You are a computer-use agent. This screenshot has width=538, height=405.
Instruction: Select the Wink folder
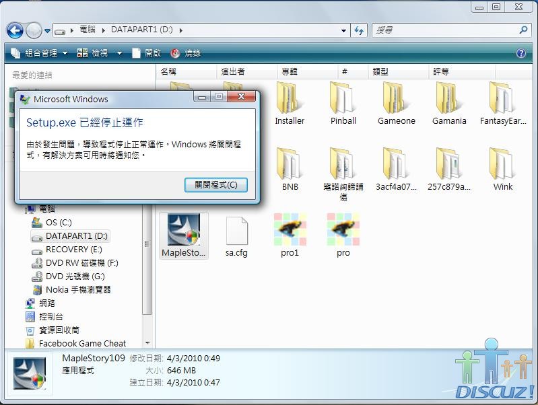click(x=503, y=169)
